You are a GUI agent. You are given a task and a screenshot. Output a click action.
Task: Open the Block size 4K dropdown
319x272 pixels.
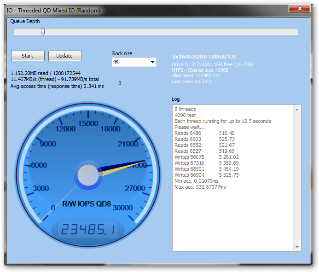coord(134,62)
